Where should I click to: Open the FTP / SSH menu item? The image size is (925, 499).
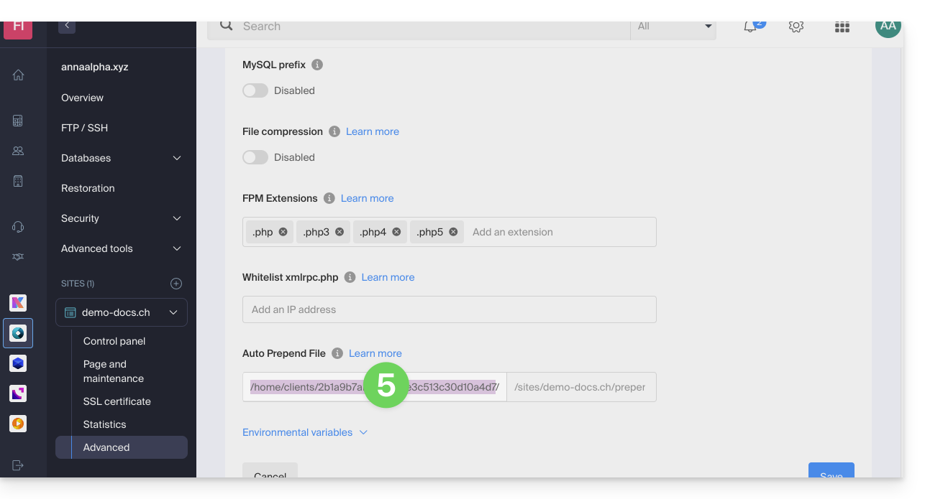click(x=85, y=128)
